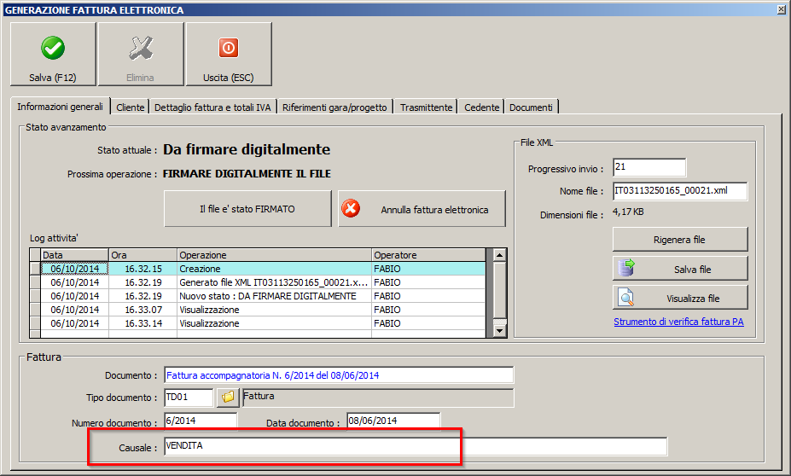Image resolution: width=791 pixels, height=476 pixels.
Task: Click the Operazione column header
Action: point(275,255)
